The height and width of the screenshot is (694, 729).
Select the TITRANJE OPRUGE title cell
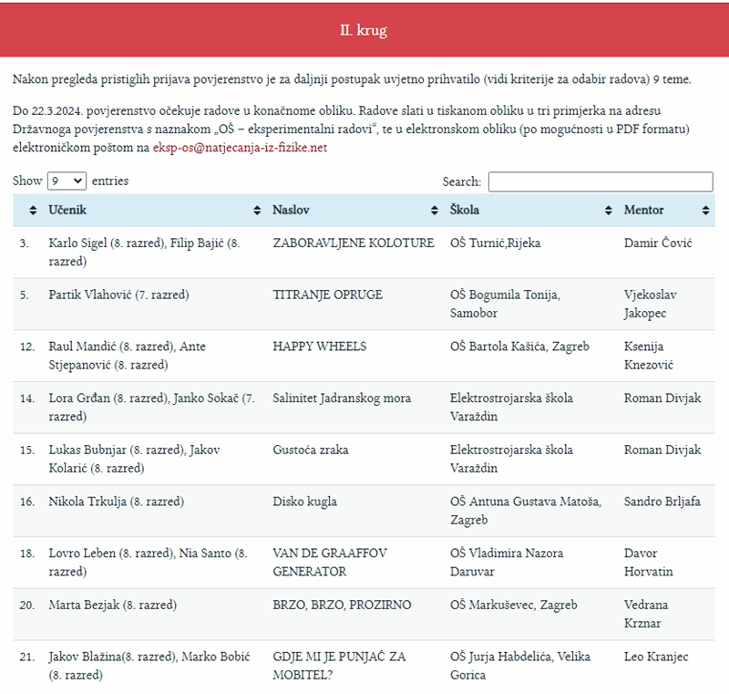pyautogui.click(x=328, y=295)
